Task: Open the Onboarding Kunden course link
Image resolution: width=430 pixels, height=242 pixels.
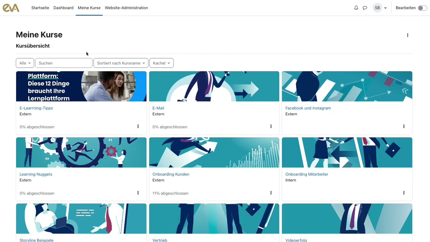Action: (x=171, y=174)
